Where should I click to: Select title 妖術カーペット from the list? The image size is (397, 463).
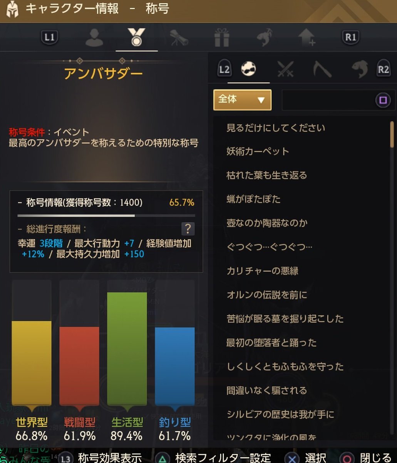pyautogui.click(x=258, y=152)
